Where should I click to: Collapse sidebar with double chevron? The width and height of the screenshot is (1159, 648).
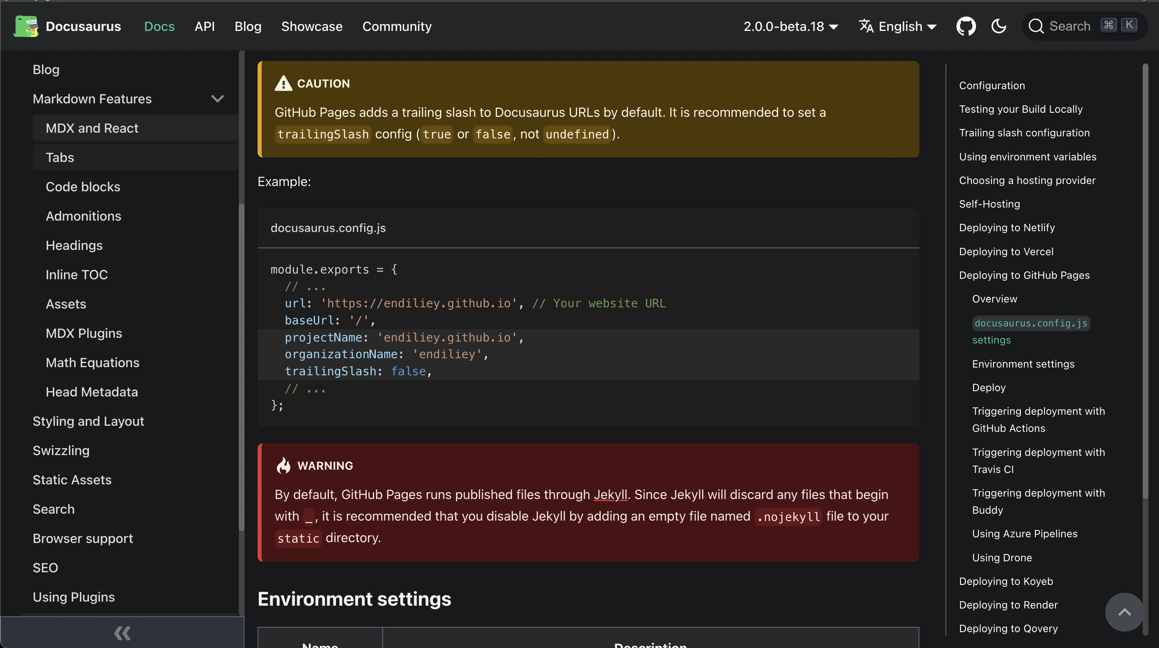point(122,633)
